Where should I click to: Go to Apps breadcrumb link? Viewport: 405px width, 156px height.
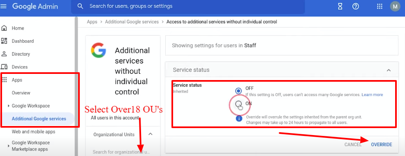pyautogui.click(x=92, y=22)
